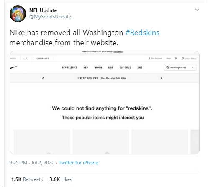Open the shopping cart icon
The image size is (213, 187).
176,58
